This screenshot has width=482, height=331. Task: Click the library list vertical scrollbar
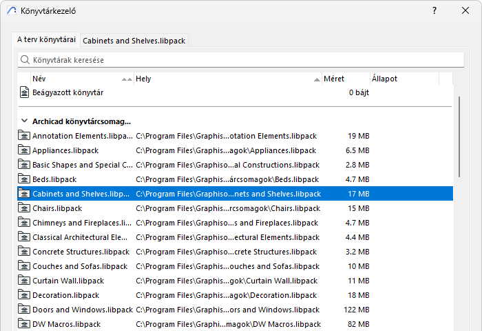click(x=459, y=137)
